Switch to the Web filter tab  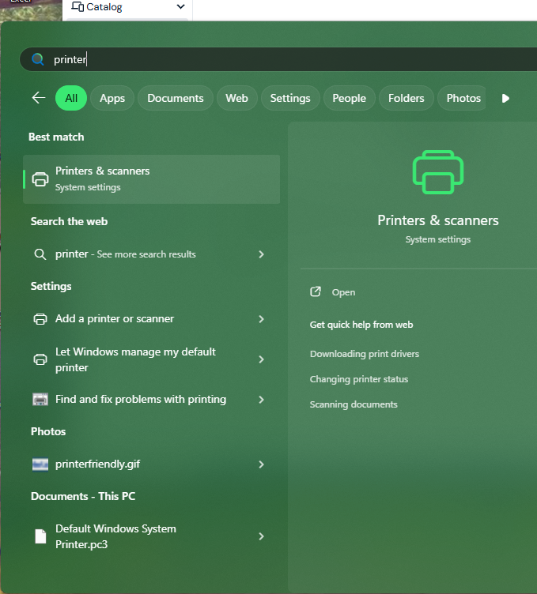pos(237,98)
